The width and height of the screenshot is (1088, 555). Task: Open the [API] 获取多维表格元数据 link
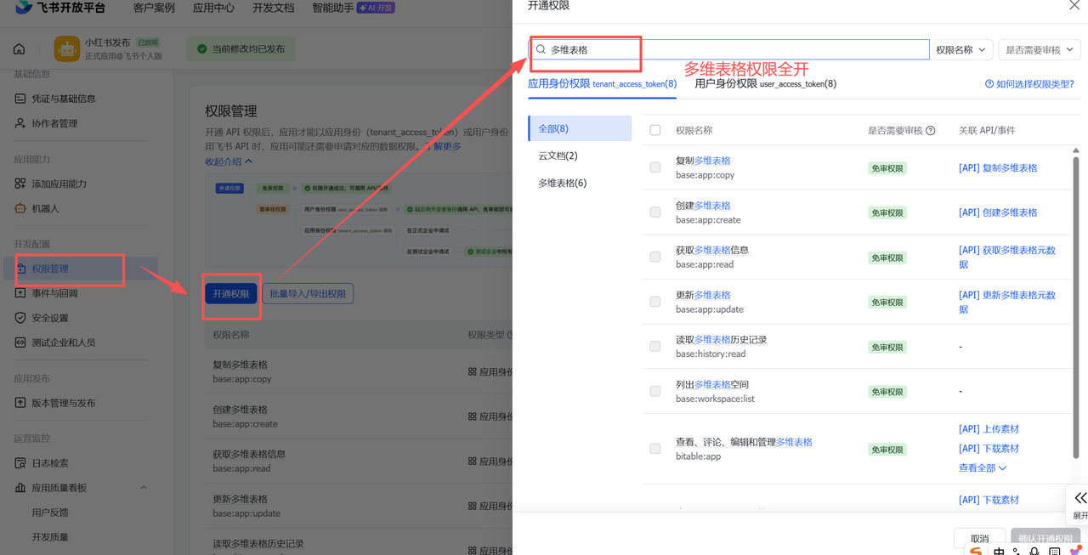click(x=1007, y=257)
